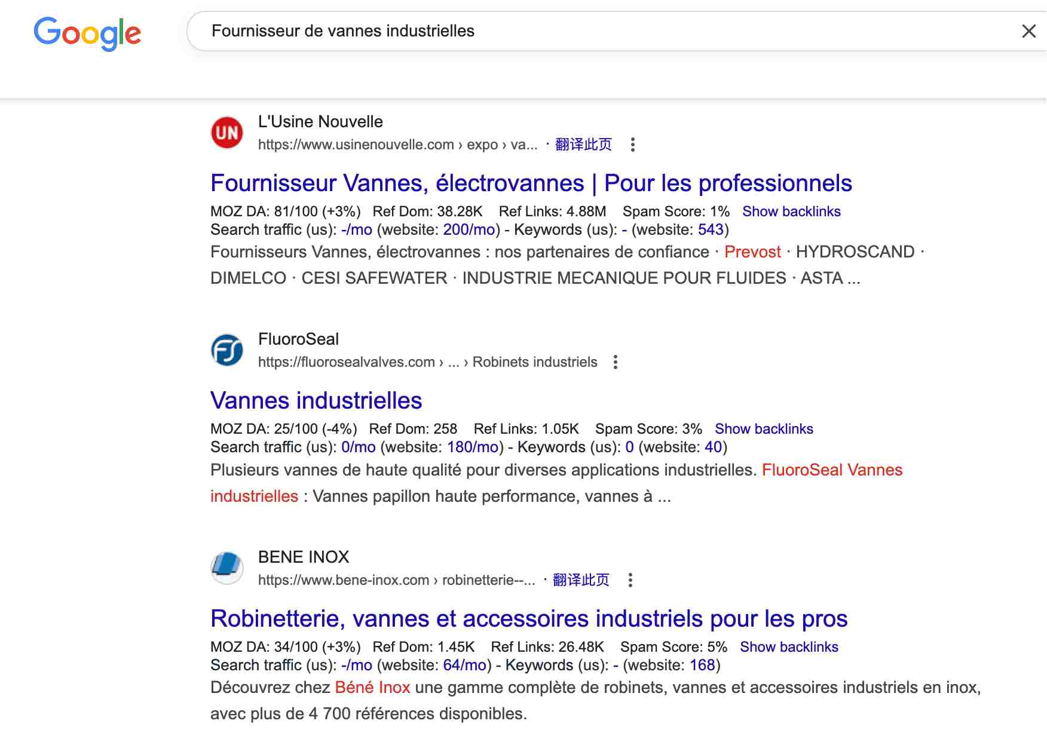1047x736 pixels.
Task: Translate the L'Usine Nouvelle page via 翻译此页
Action: pyautogui.click(x=583, y=145)
